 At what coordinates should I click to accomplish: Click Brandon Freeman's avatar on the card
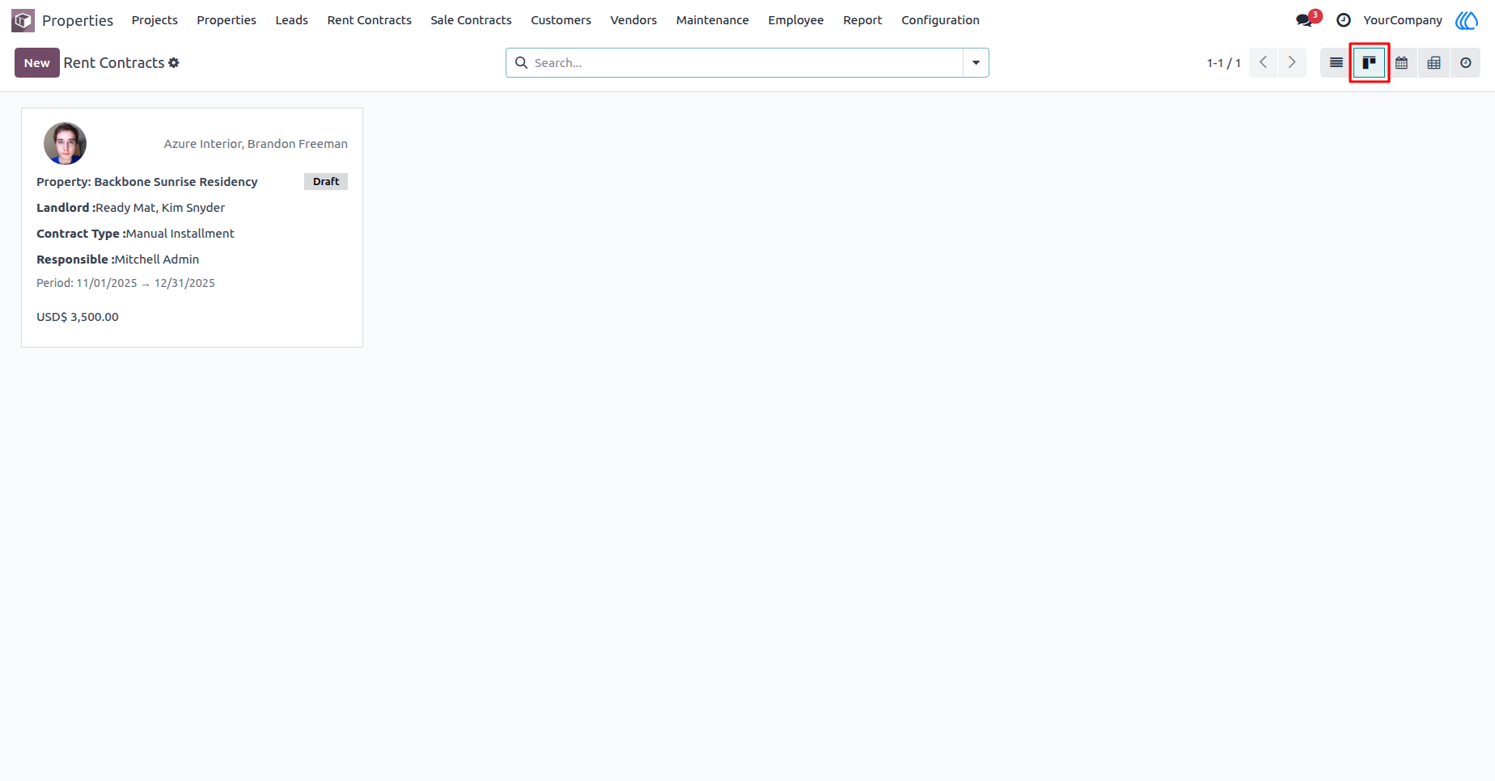click(x=65, y=144)
